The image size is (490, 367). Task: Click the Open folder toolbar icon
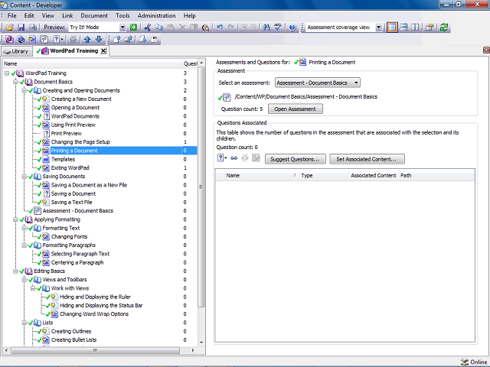click(9, 28)
